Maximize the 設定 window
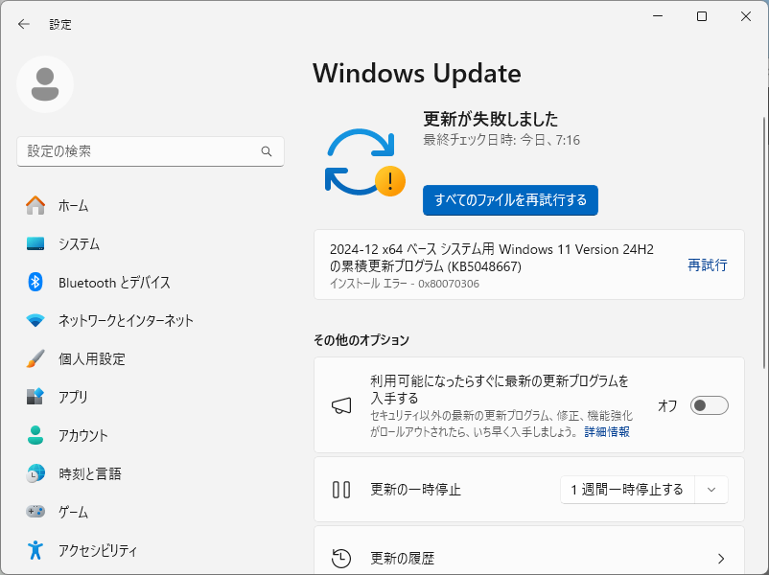Image resolution: width=769 pixels, height=575 pixels. point(702,16)
